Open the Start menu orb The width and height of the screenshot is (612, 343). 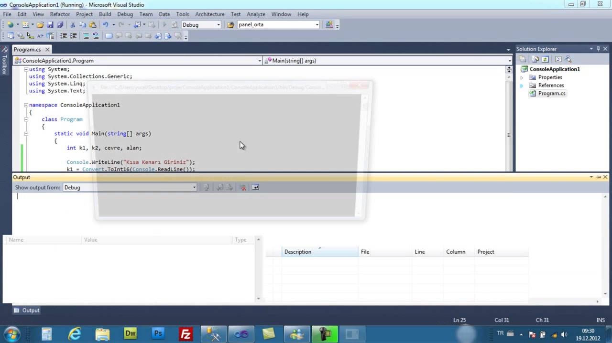12,333
